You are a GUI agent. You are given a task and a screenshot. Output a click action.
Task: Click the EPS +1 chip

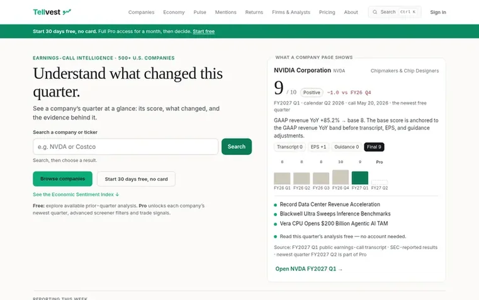coord(318,147)
